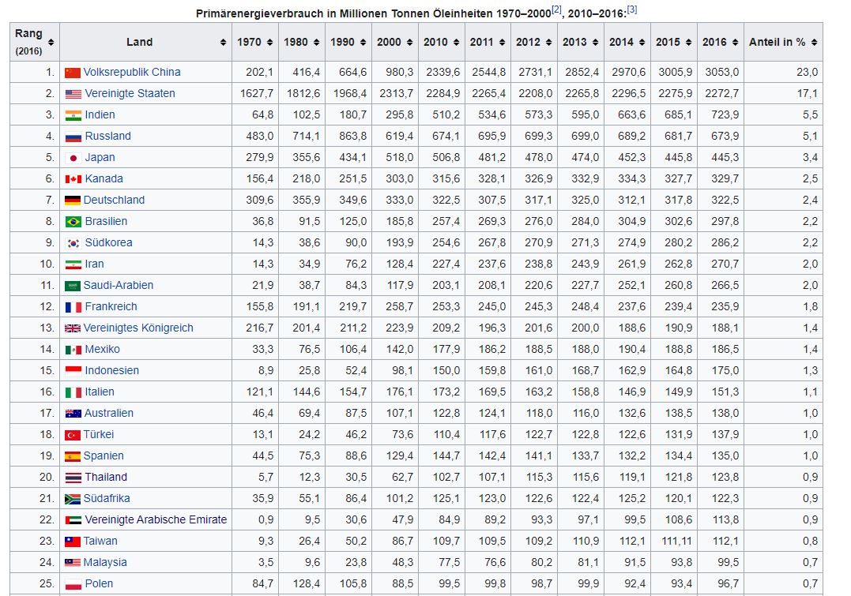Sort by the 2014 column arrows
This screenshot has width=851, height=596.
pyautogui.click(x=642, y=43)
